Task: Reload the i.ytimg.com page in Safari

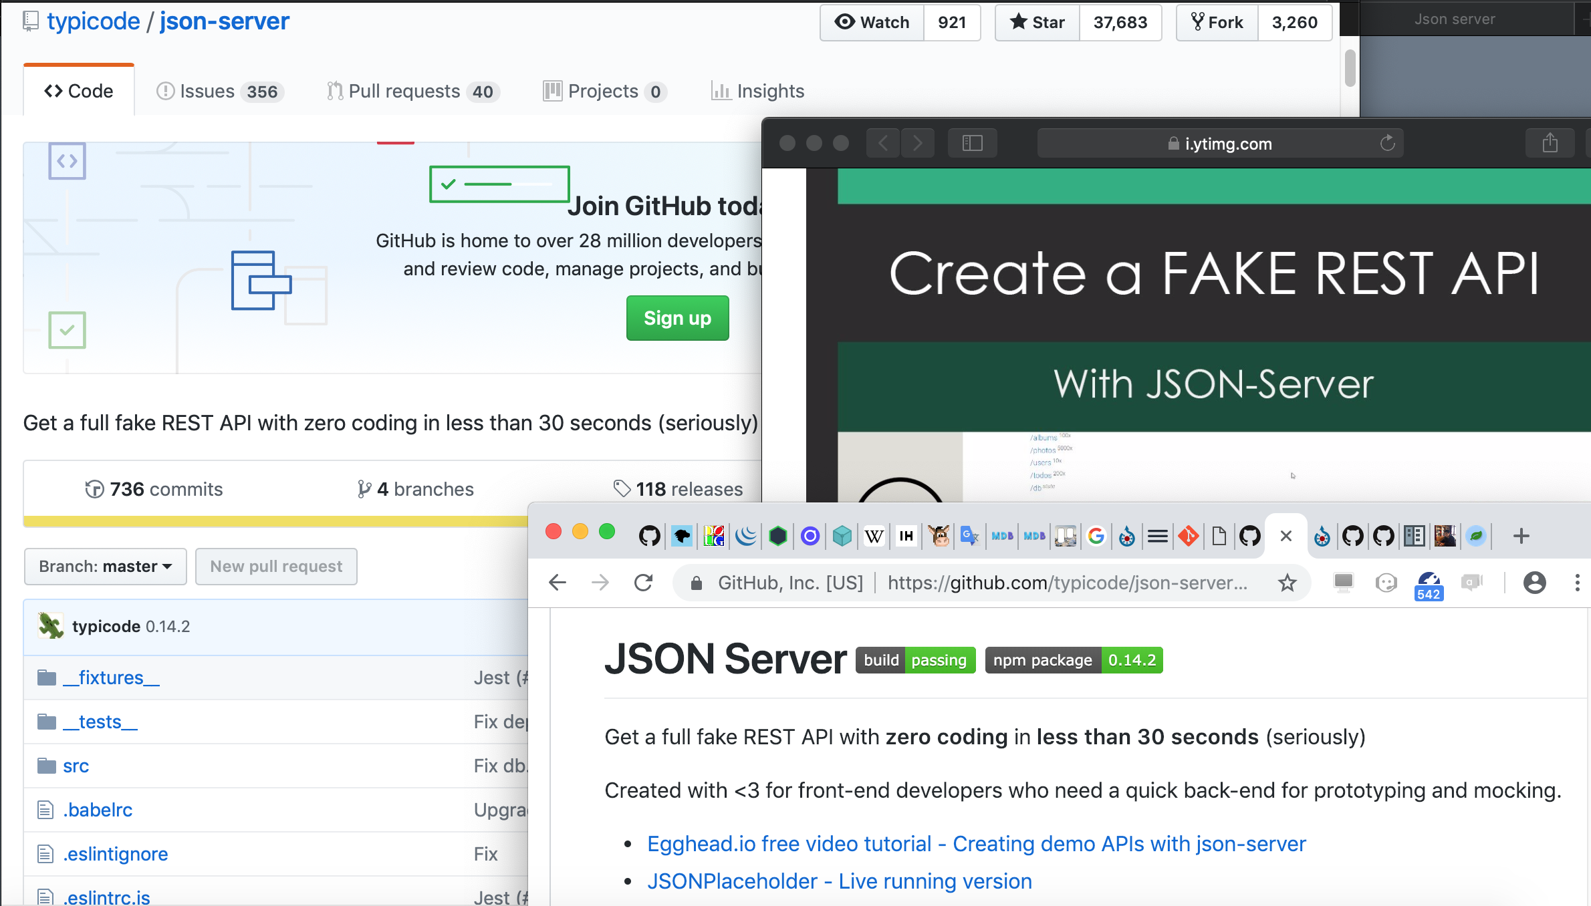Action: [x=1387, y=143]
